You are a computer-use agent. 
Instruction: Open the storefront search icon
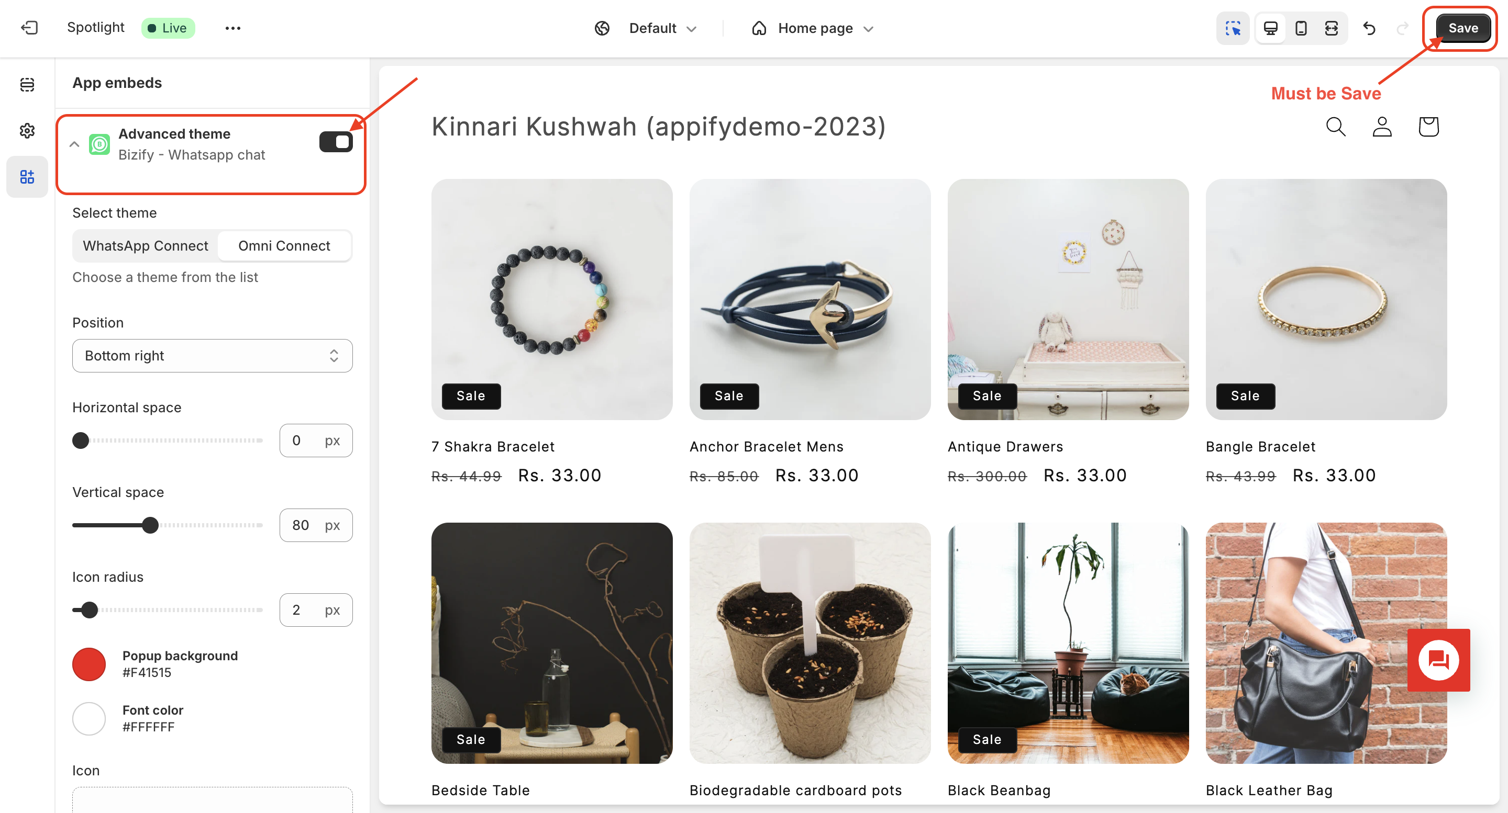pyautogui.click(x=1335, y=126)
